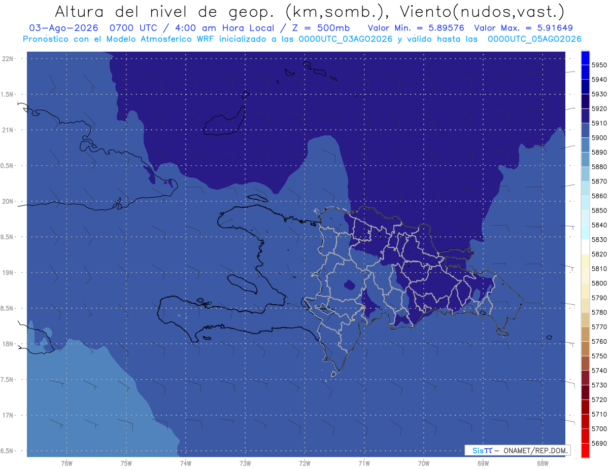Click the '5900' colorbar label
Screen dimensions: 609x470
599,138
